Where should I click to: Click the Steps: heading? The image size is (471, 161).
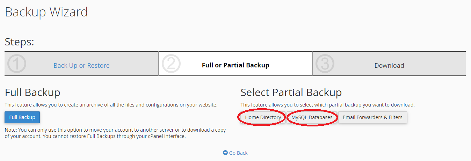point(20,42)
